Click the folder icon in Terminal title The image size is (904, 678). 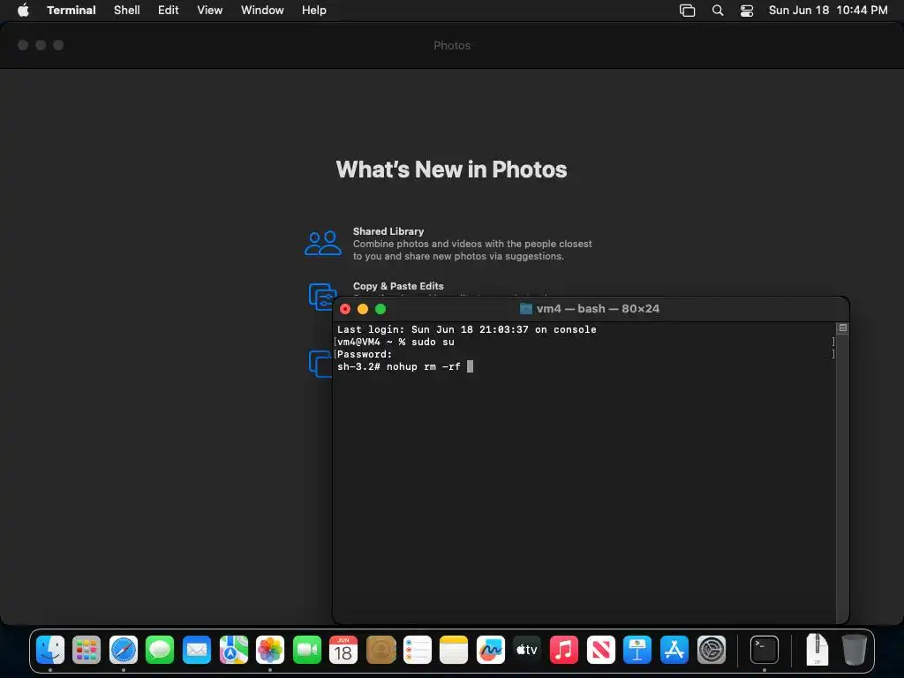(526, 309)
